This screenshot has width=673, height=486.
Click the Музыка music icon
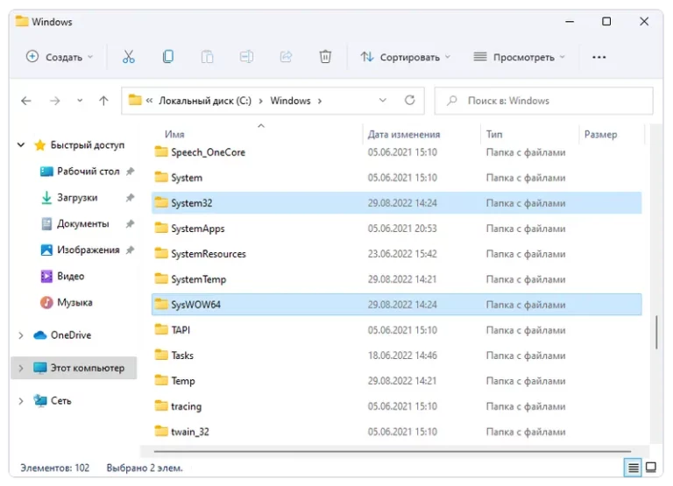click(x=46, y=302)
